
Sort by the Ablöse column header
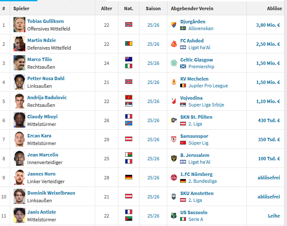(x=274, y=8)
